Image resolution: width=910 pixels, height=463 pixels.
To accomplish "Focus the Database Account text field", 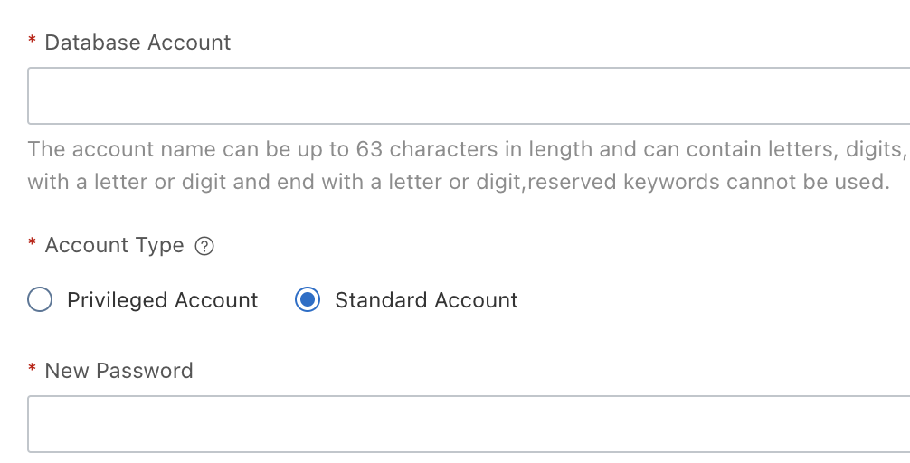I will click(469, 96).
